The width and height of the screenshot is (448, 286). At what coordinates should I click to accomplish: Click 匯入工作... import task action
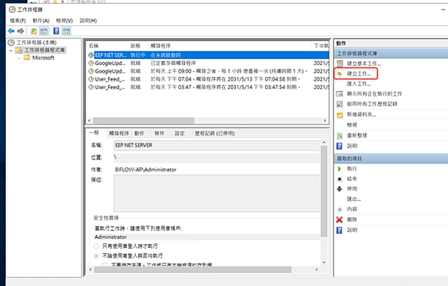(359, 84)
